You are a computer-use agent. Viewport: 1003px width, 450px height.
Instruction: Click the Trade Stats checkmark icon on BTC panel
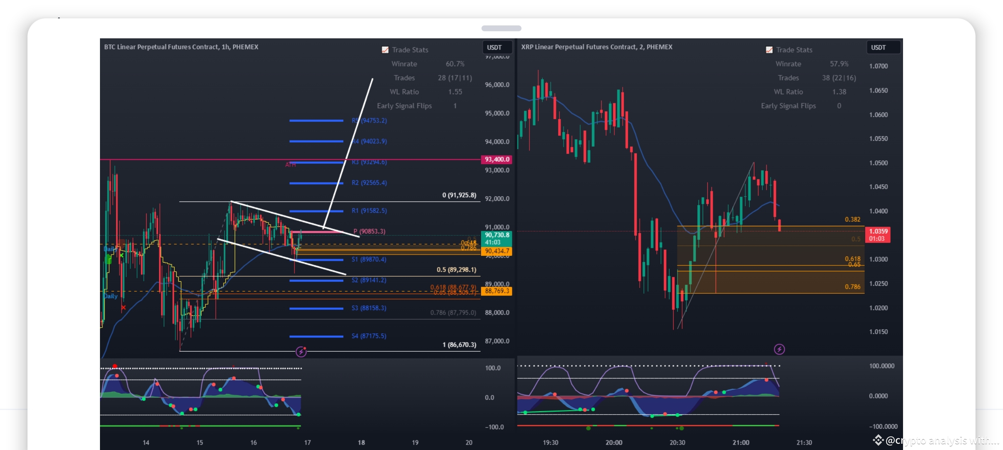[384, 50]
